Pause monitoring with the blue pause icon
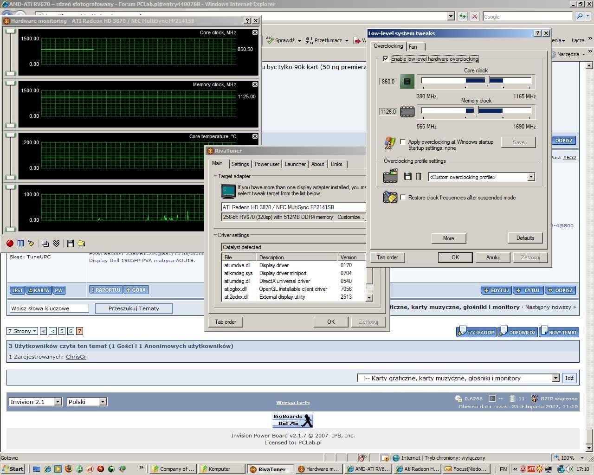Screen dimensions: 594x475 pyautogui.click(x=20, y=244)
